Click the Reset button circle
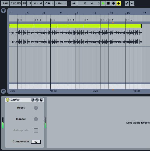This screenshot has height=151, width=150. click(36, 108)
